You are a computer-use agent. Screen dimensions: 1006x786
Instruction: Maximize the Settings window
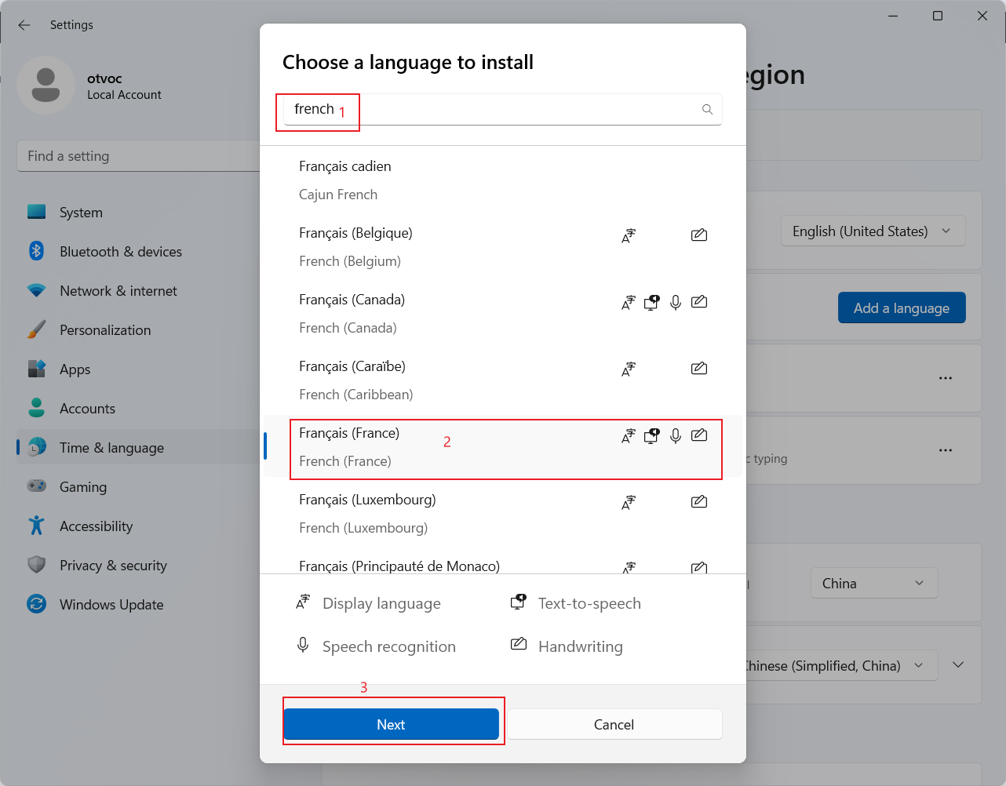938,16
